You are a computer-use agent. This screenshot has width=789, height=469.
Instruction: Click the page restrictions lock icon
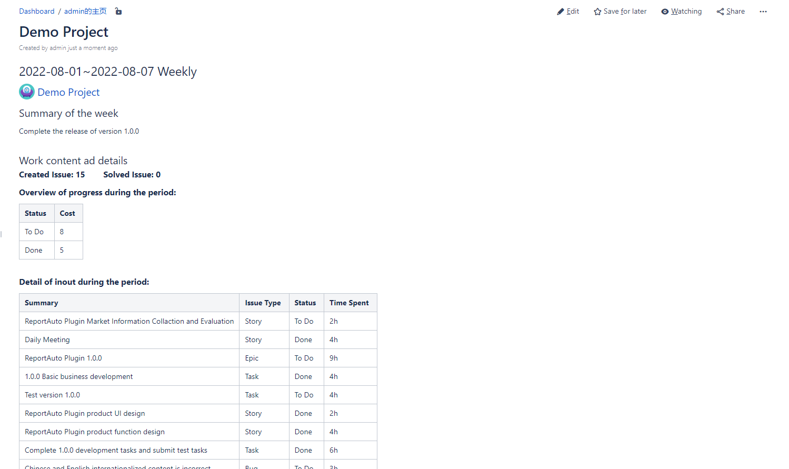(118, 11)
